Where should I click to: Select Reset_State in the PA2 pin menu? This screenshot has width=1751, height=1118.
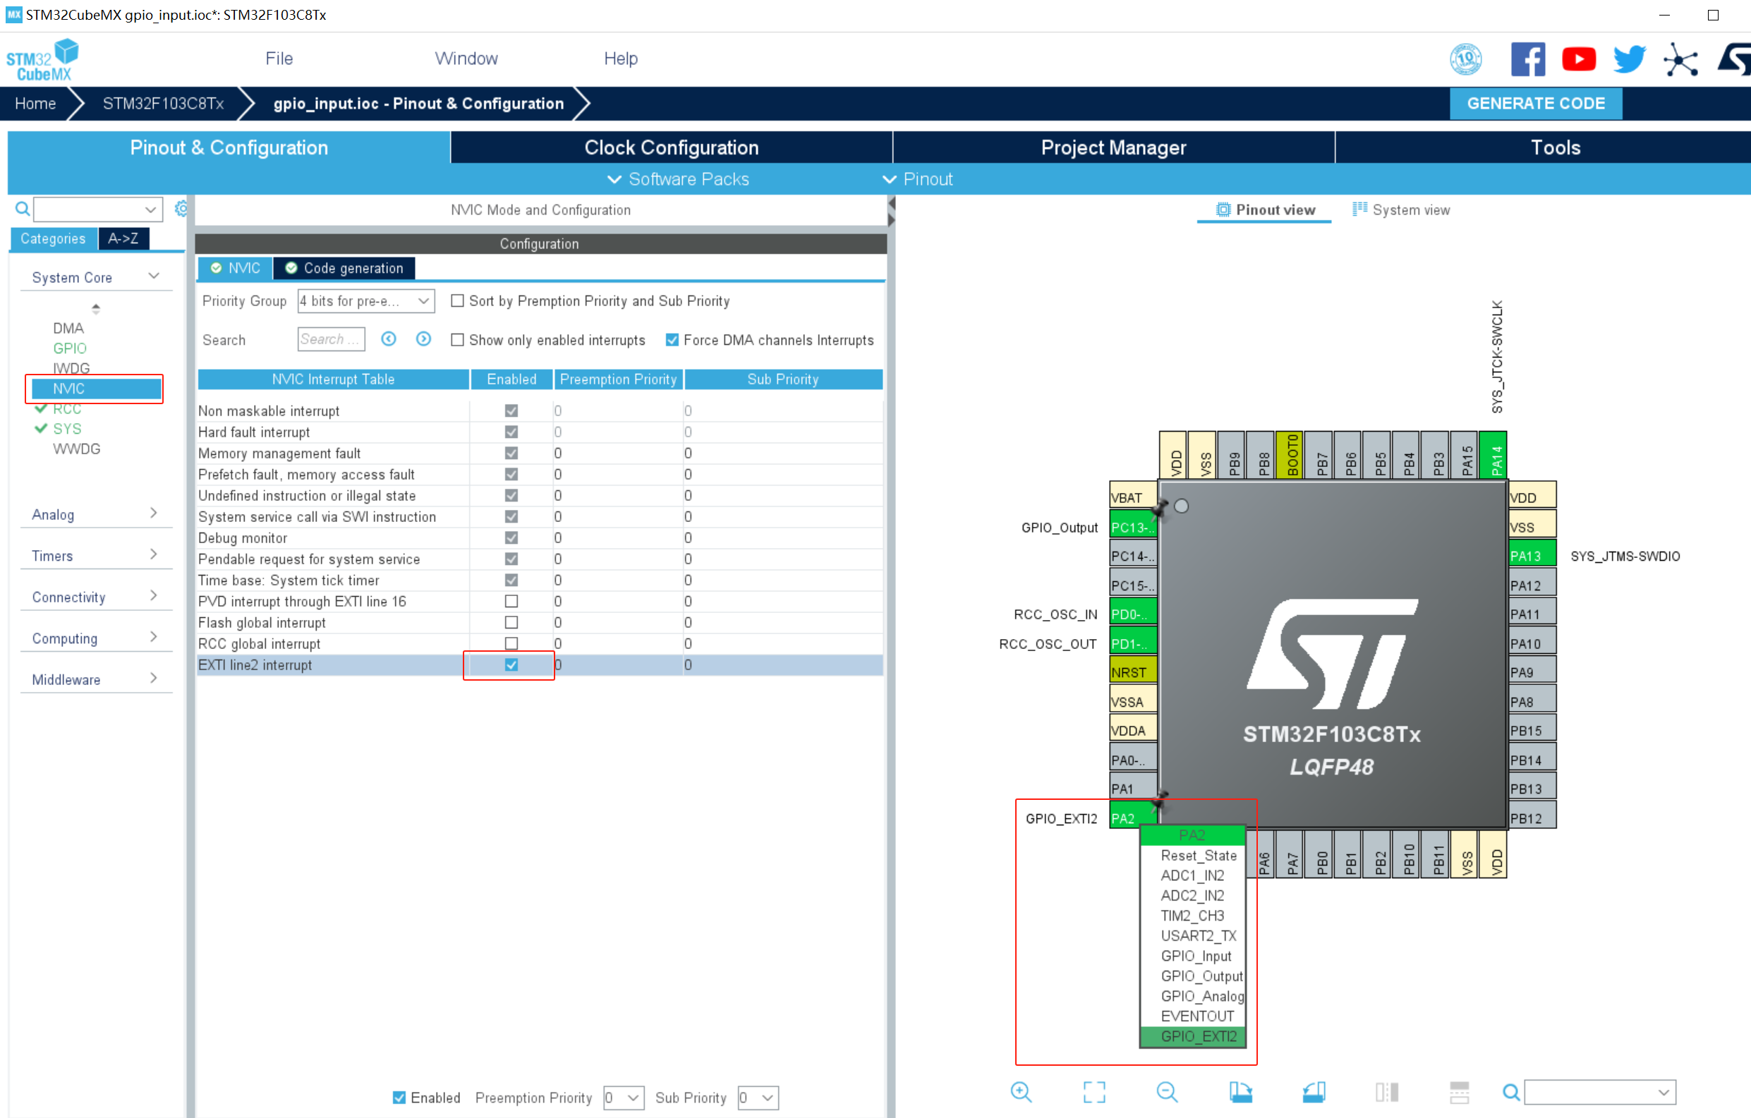click(x=1198, y=855)
